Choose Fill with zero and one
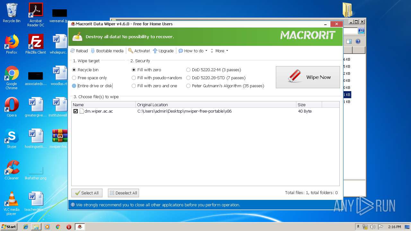This screenshot has height=231, width=411. tap(154, 86)
